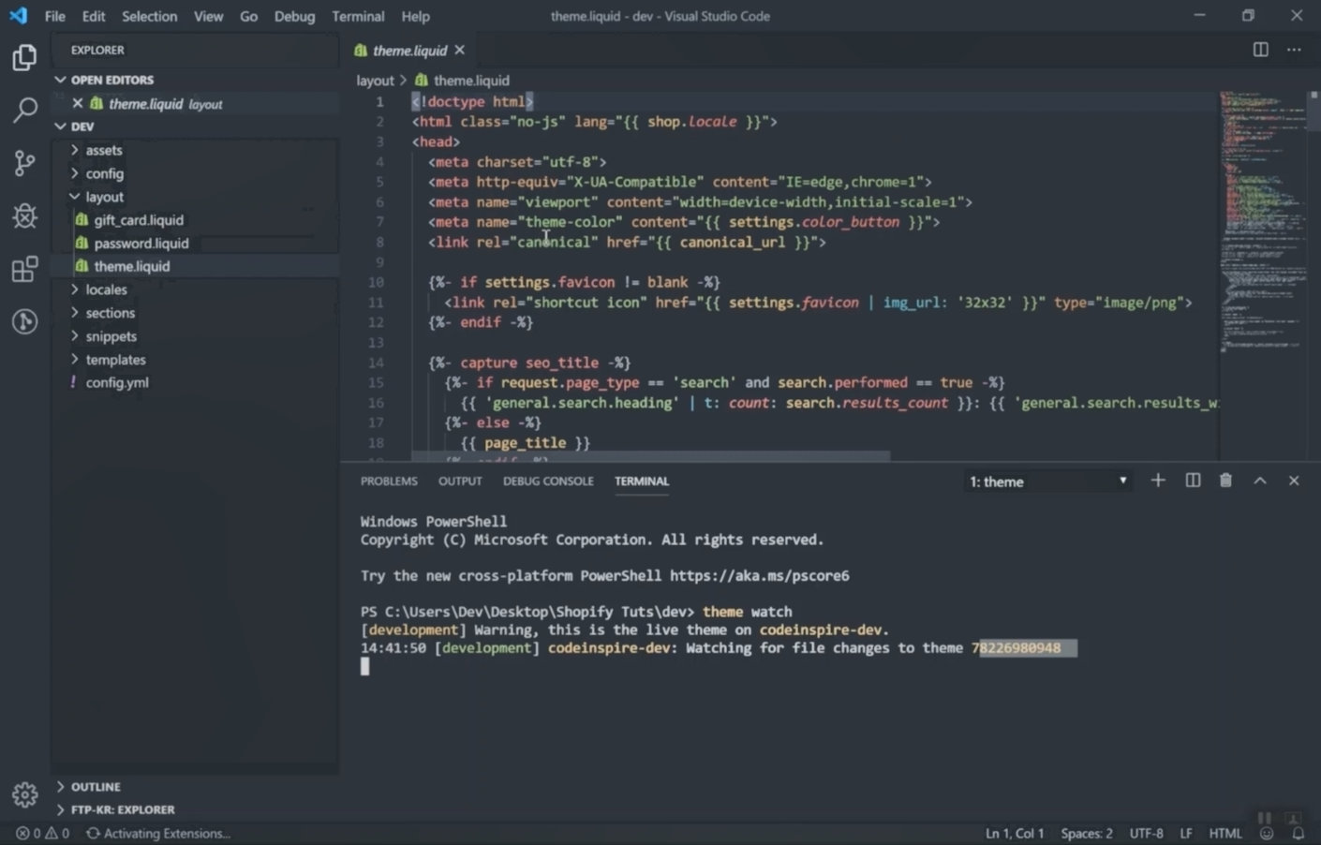Open the Extensions view
The height and width of the screenshot is (845, 1321).
[24, 270]
